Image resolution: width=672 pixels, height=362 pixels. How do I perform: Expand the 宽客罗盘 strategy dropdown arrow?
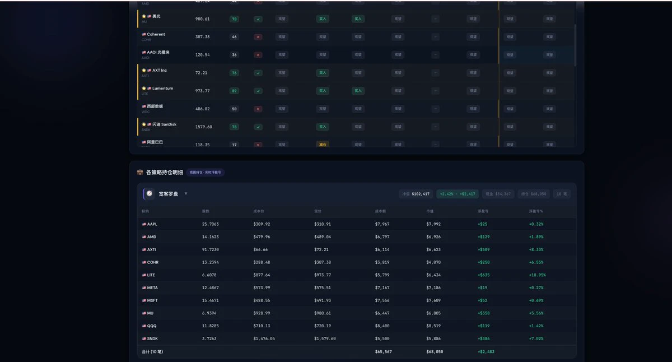(186, 194)
